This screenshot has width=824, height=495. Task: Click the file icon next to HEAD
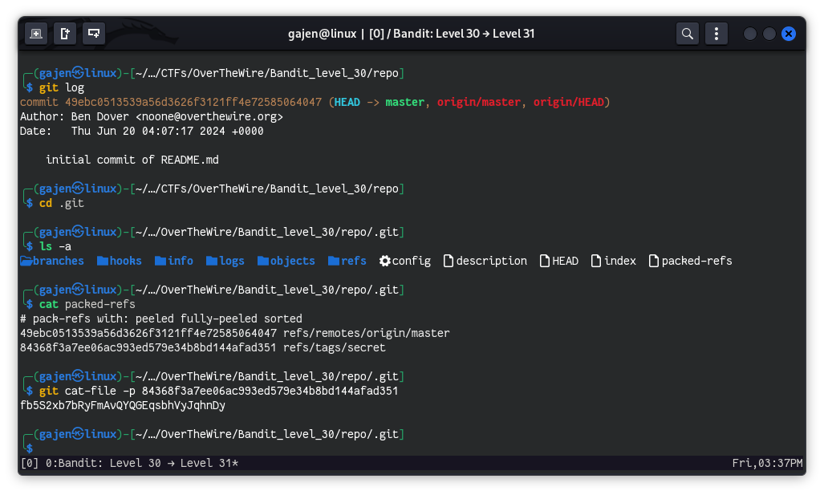[x=545, y=261]
